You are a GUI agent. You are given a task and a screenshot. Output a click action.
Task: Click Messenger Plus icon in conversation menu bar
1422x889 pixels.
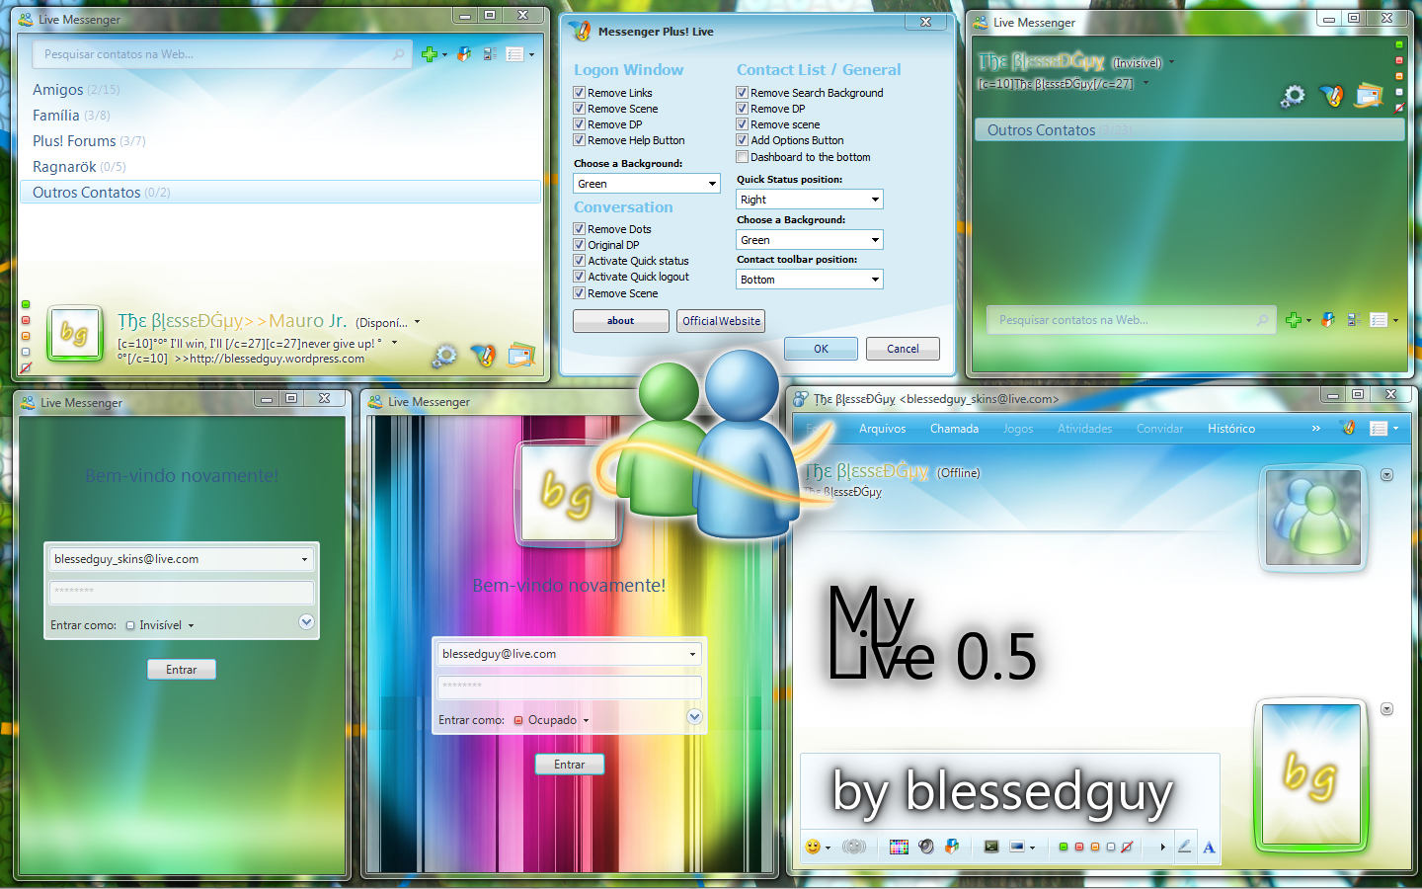tap(1347, 428)
